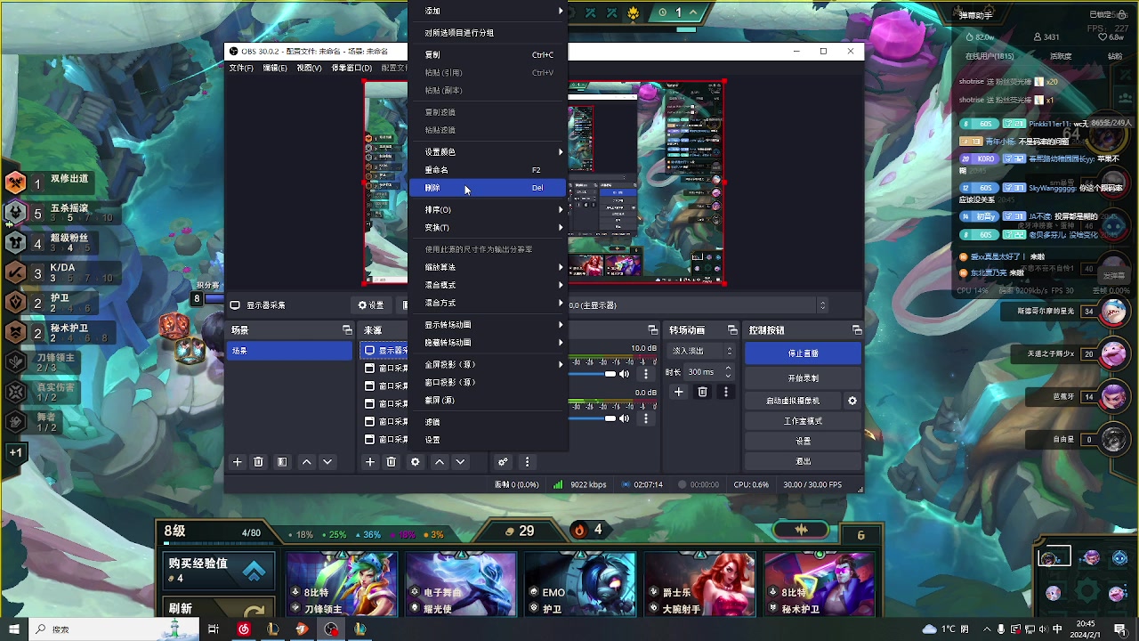Click the 退出 exit button in controls
1139x641 pixels.
click(804, 461)
